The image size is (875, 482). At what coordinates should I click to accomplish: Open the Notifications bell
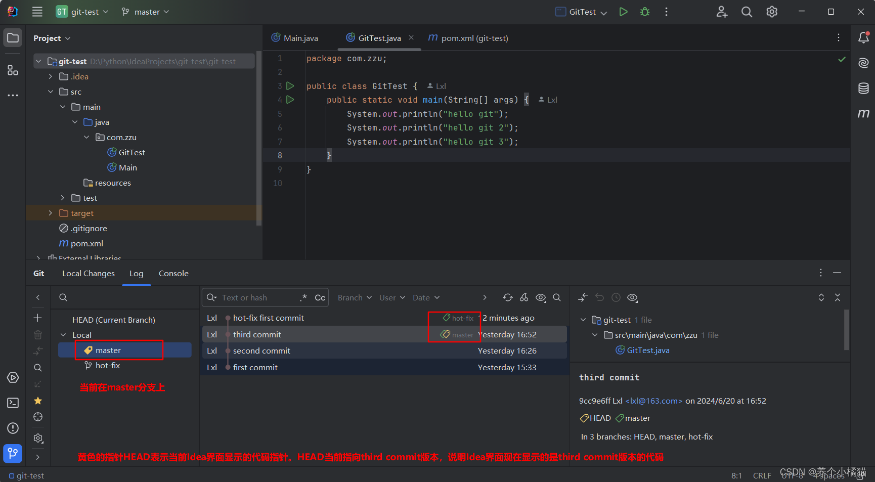click(863, 37)
